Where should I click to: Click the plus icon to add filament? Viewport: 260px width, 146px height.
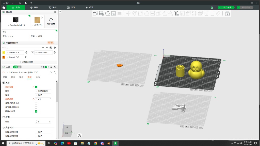click(43, 47)
